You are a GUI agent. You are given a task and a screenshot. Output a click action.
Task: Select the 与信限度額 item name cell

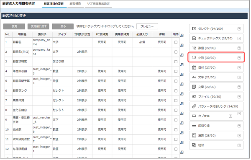click(22, 149)
